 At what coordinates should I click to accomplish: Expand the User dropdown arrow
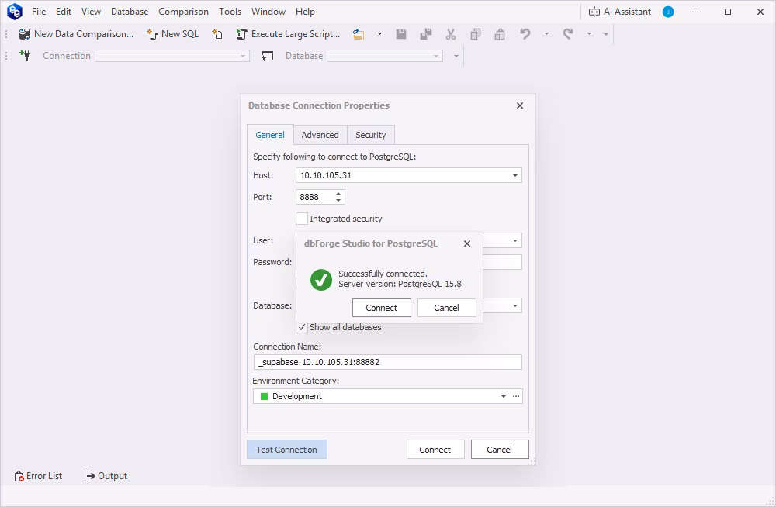tap(515, 240)
